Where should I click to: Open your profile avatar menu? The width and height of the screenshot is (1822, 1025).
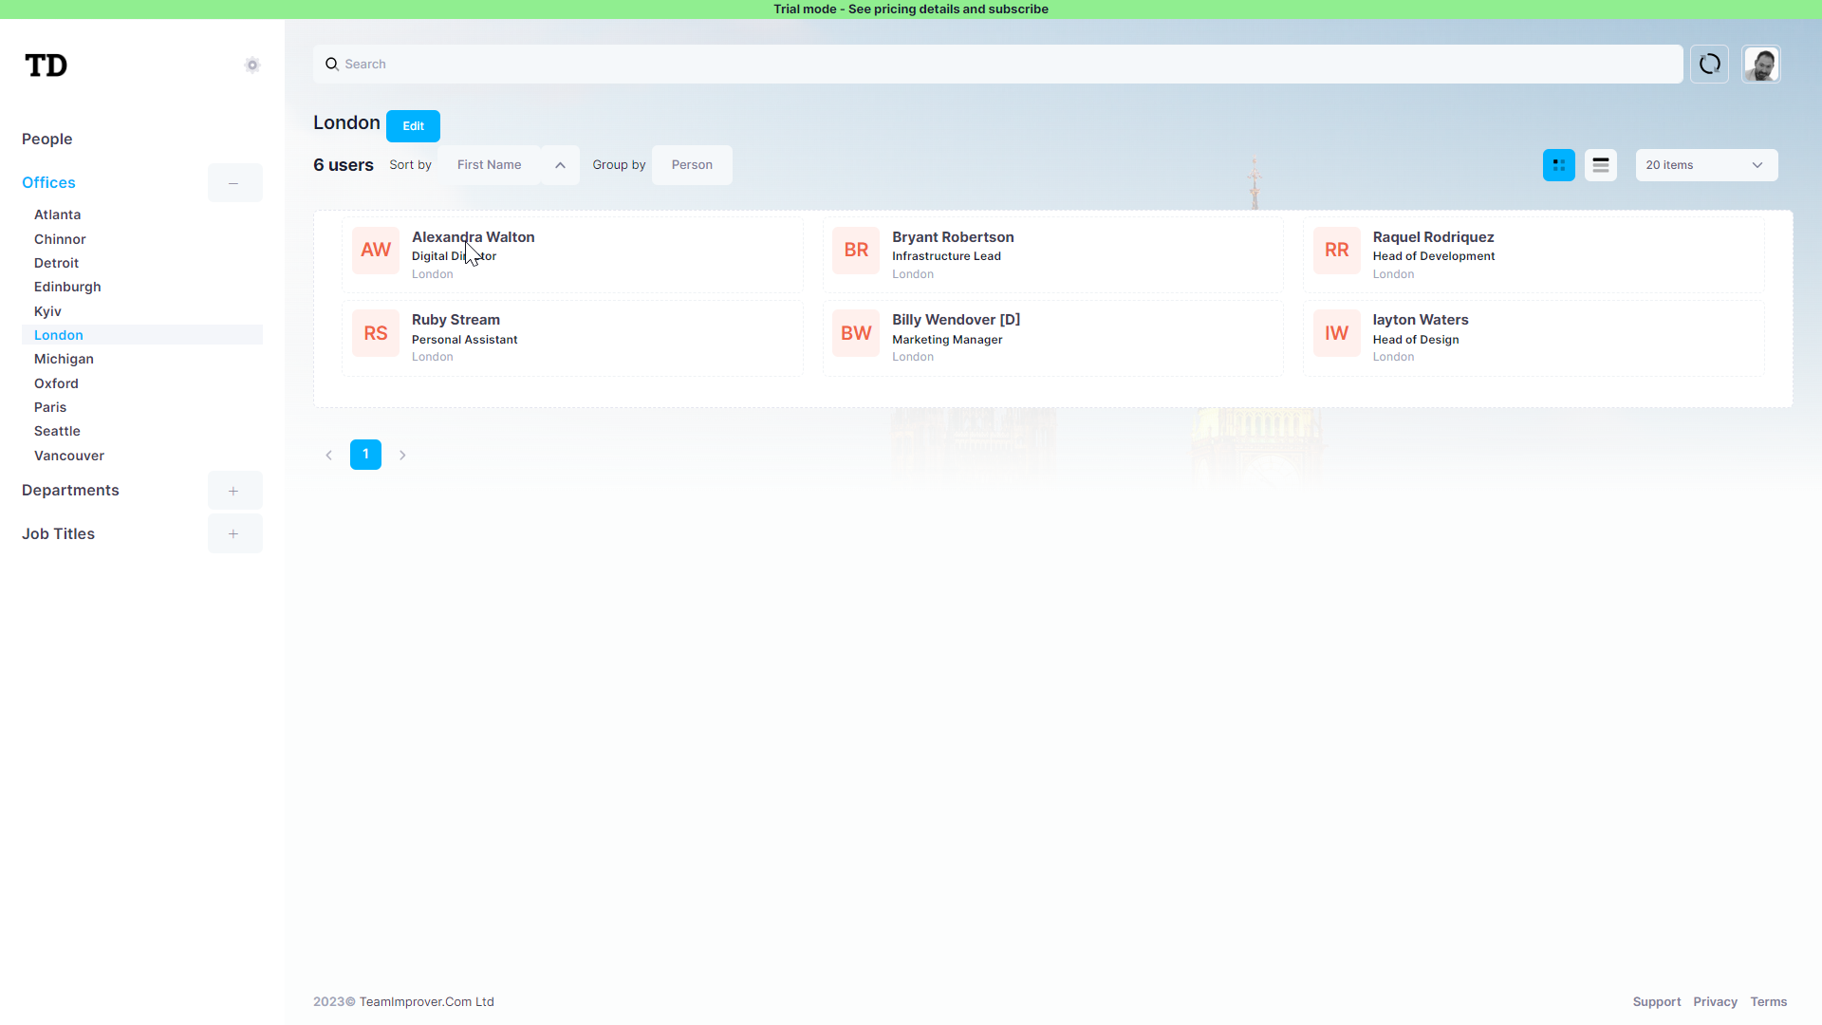click(x=1761, y=64)
